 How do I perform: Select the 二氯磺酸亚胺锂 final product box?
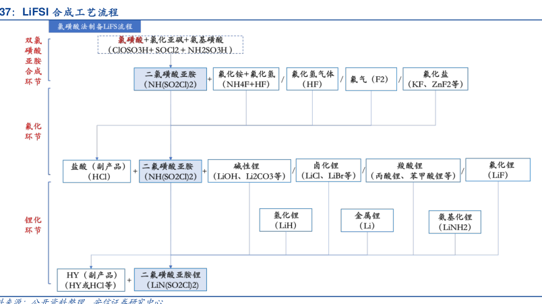[x=171, y=280]
